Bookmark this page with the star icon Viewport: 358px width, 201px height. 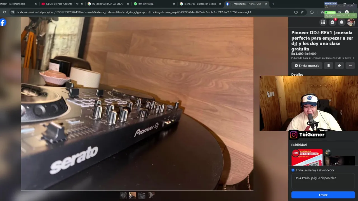(302, 12)
